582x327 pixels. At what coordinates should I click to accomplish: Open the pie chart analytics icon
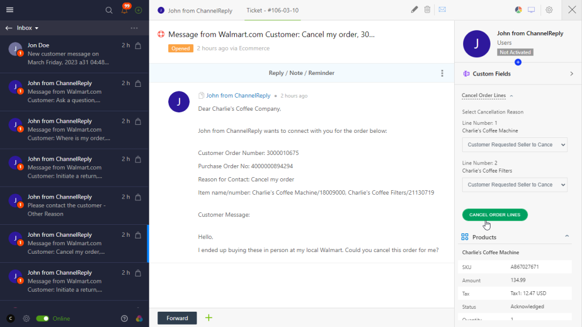[x=518, y=10]
